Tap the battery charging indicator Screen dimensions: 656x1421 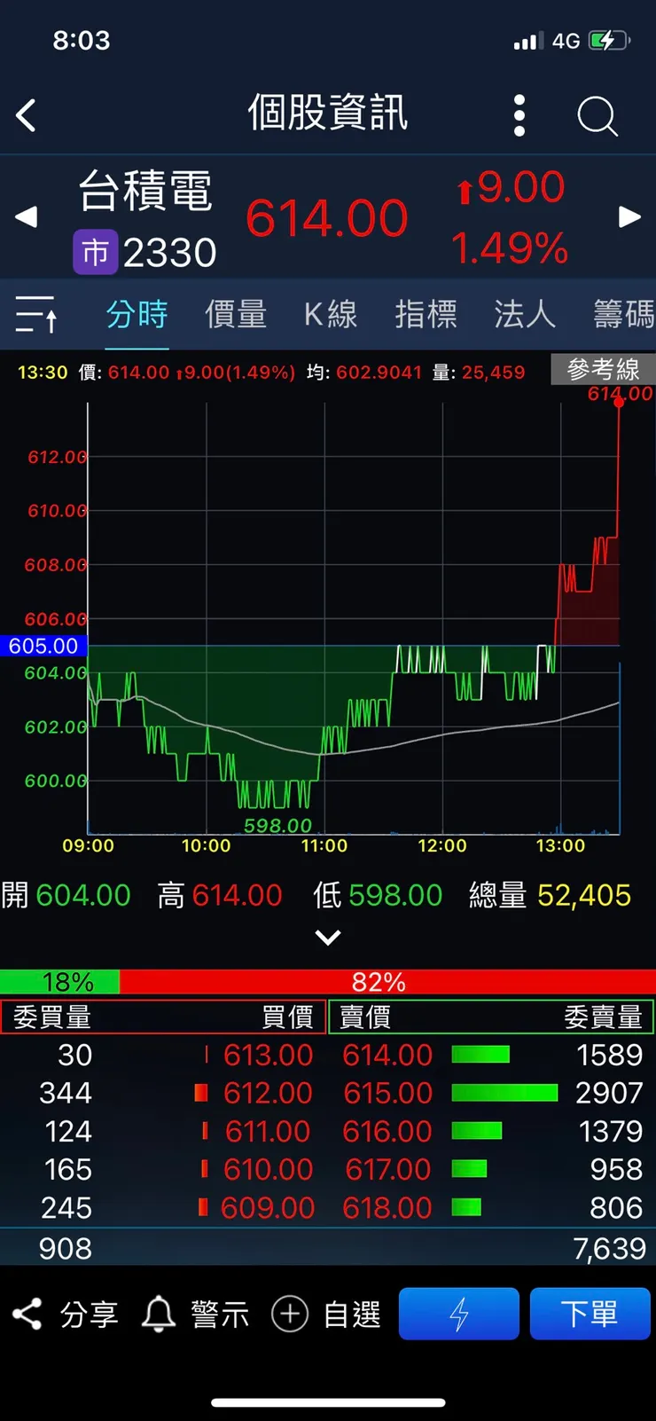tap(610, 40)
